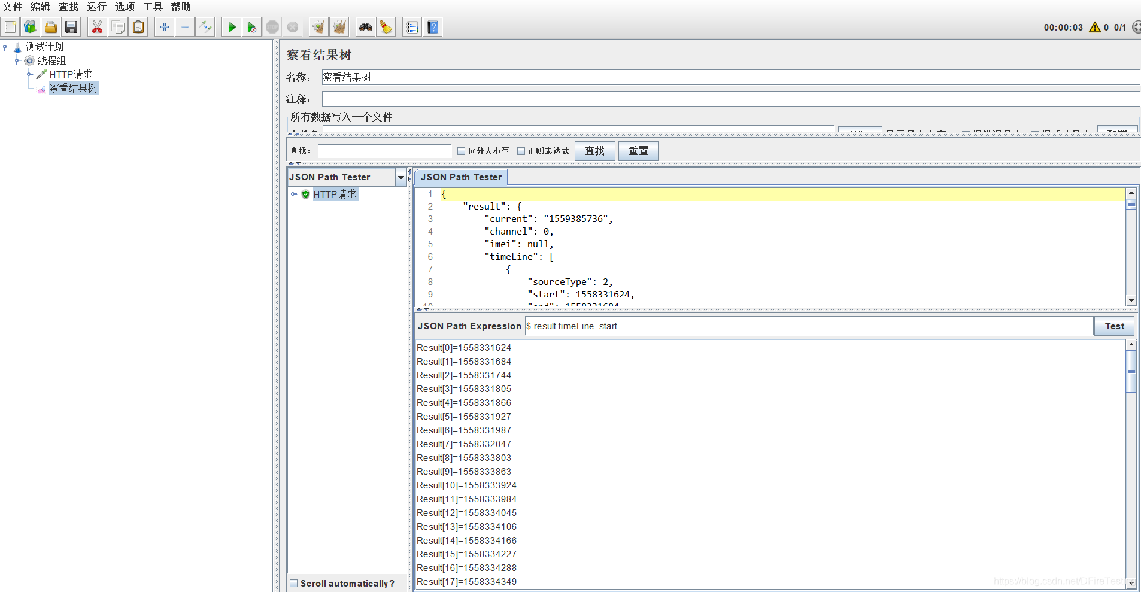
Task: Select the HTTP请求 sample result label
Action: click(335, 194)
